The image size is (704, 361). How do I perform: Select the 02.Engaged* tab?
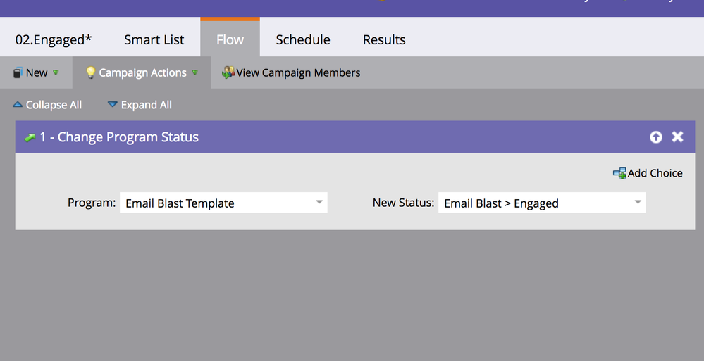coord(54,40)
